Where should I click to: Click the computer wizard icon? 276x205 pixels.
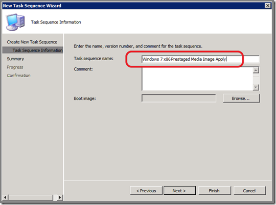(15, 22)
